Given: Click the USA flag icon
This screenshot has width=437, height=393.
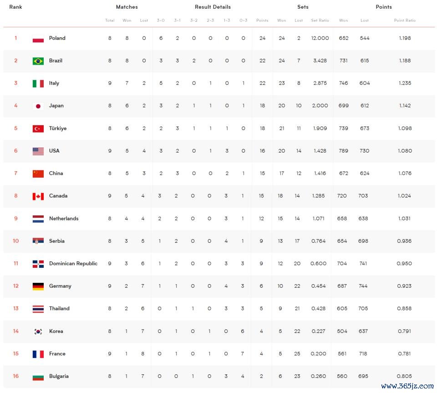Looking at the screenshot, I should (38, 151).
